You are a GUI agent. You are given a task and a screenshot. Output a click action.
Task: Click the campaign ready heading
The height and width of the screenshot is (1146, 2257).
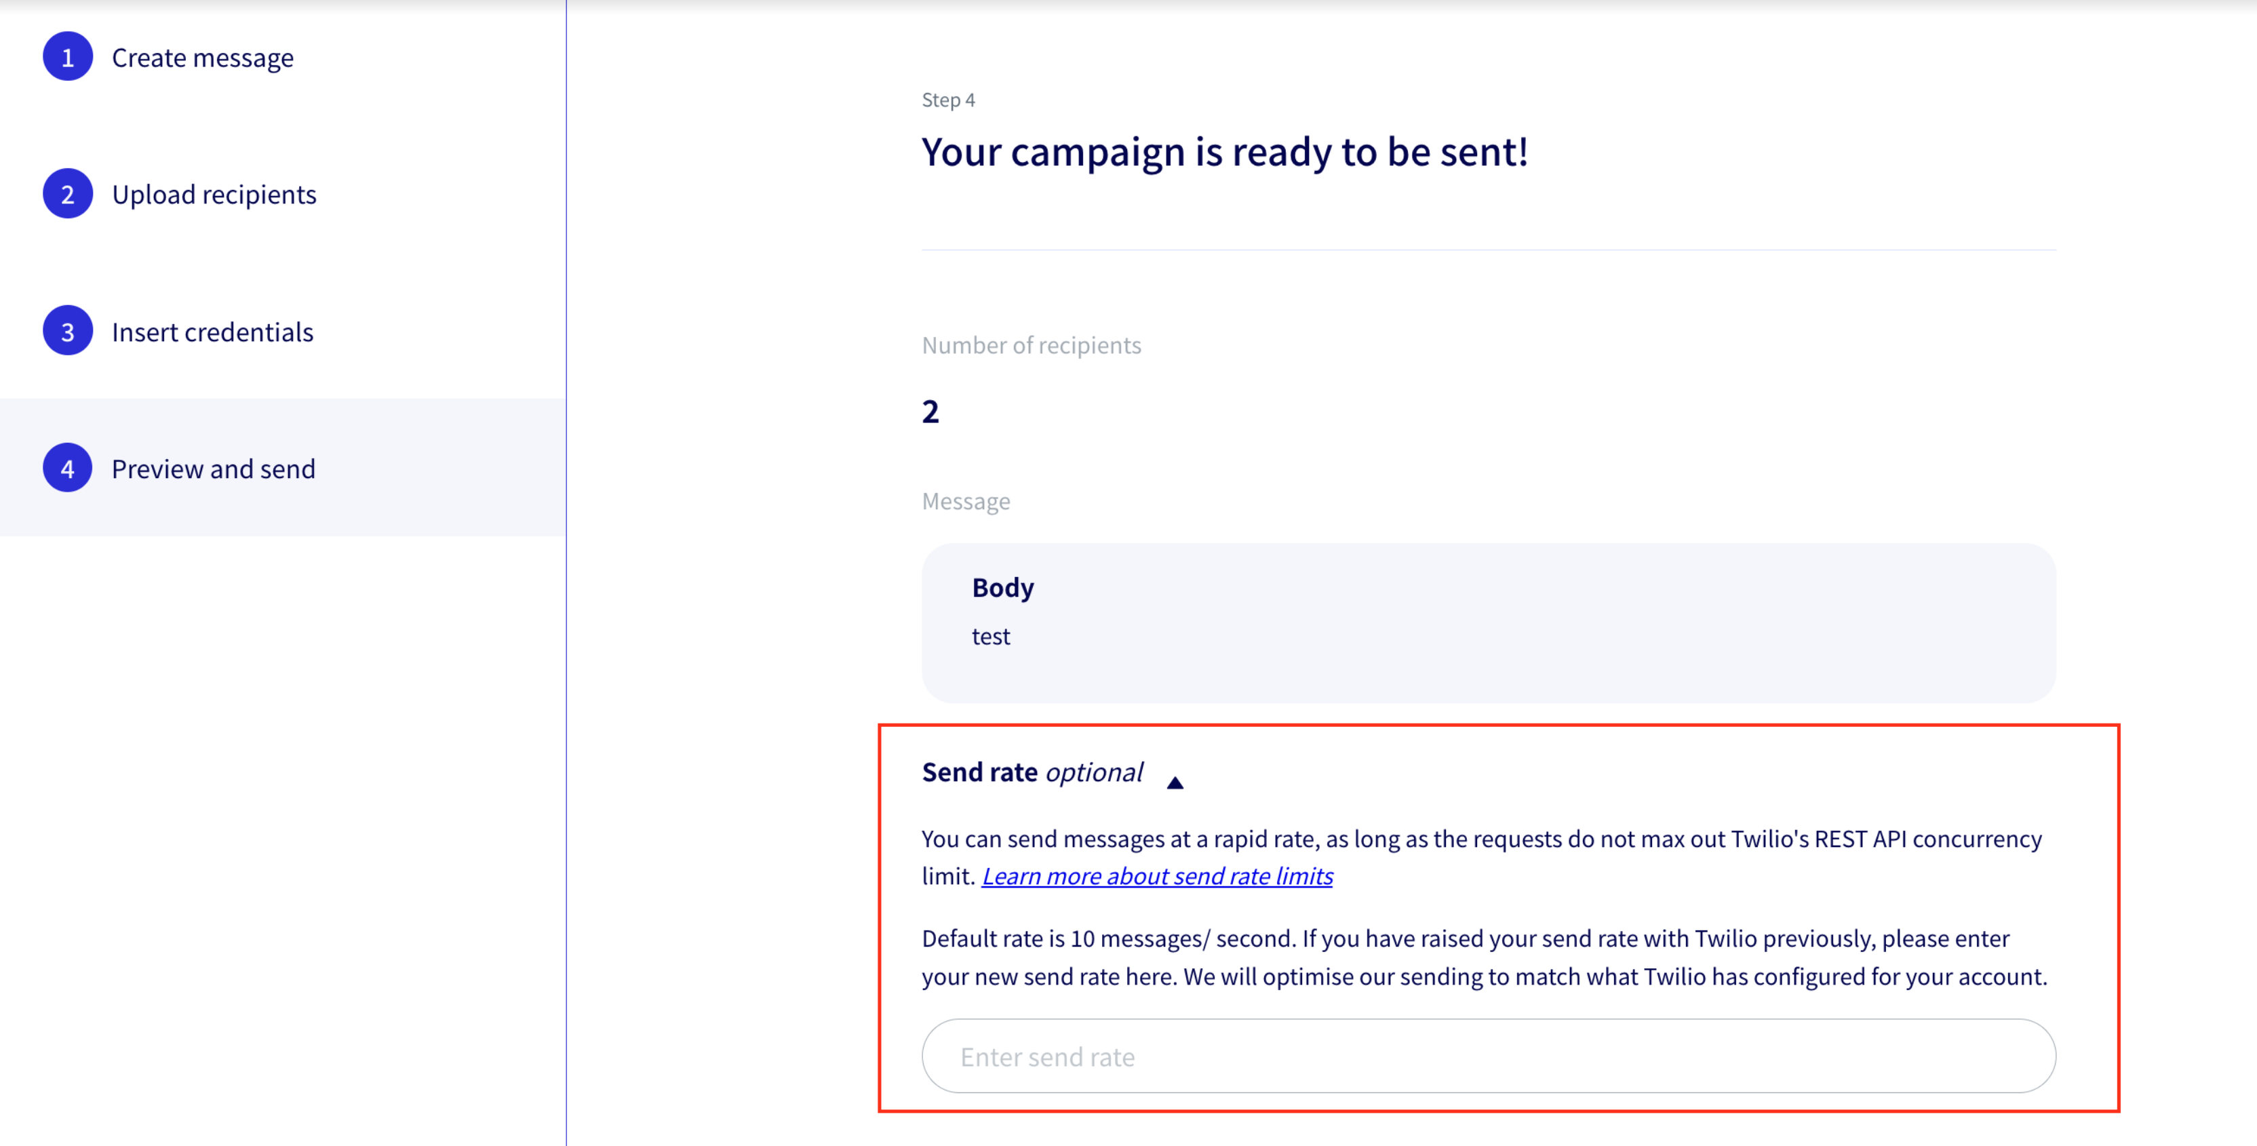1224,153
